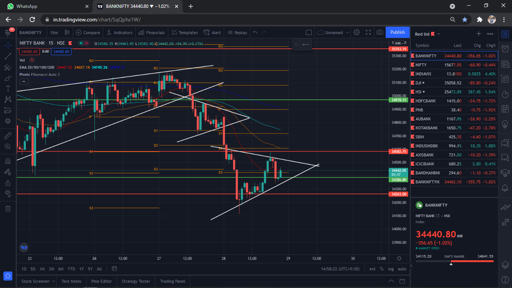Open the chart patterns tool
Viewport: 512px width, 288px height.
tap(8, 100)
